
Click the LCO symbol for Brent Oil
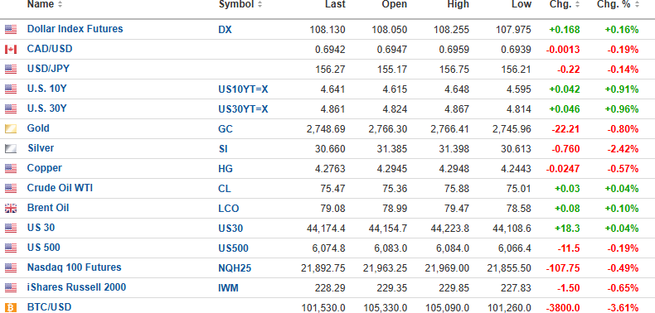click(x=229, y=209)
